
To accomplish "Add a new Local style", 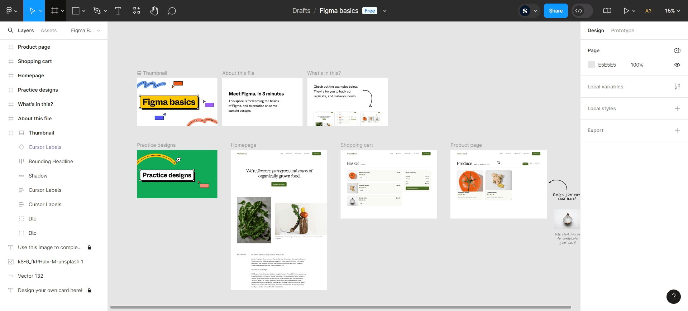I will (677, 108).
